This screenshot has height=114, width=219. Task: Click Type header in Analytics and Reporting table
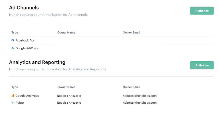[15, 87]
